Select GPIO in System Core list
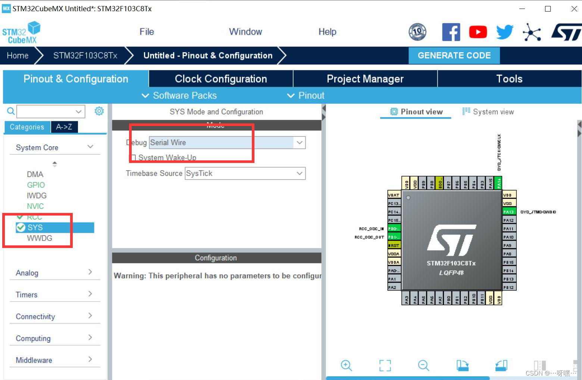The height and width of the screenshot is (380, 582). tap(36, 185)
